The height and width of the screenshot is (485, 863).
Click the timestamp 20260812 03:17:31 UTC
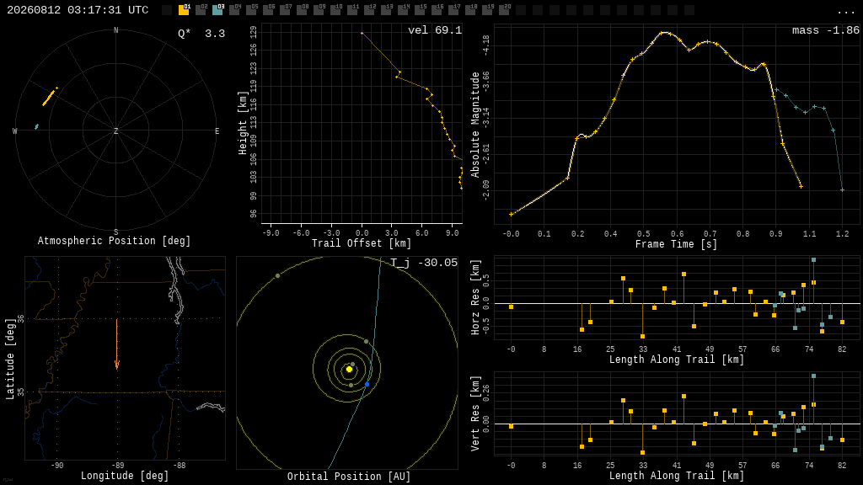(x=78, y=10)
